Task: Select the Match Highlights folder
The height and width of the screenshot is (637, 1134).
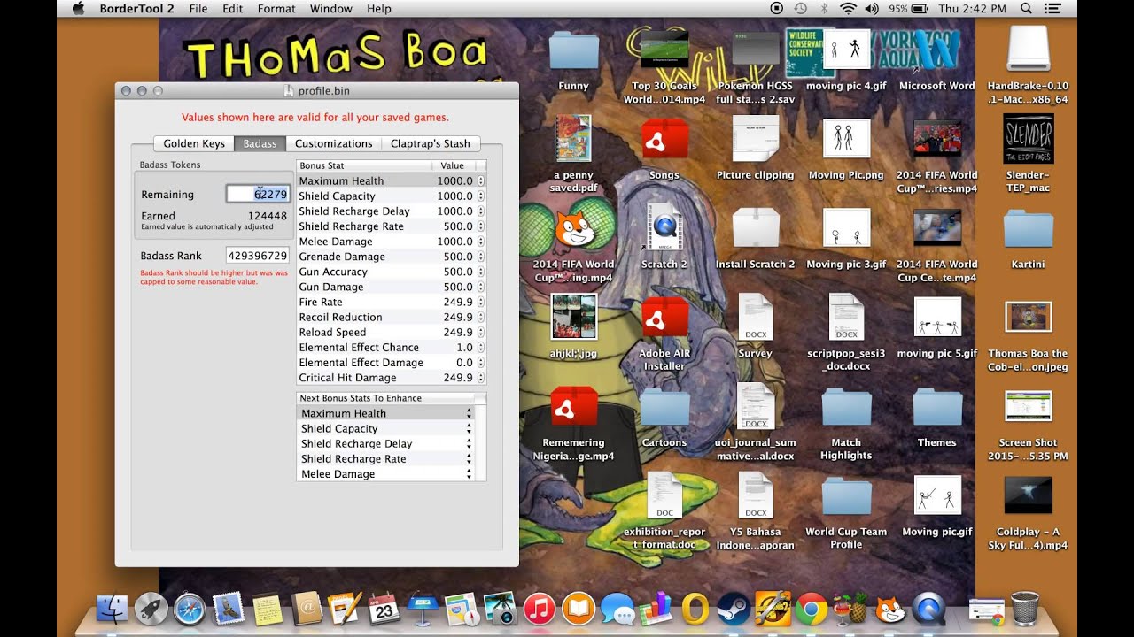Action: pos(846,408)
